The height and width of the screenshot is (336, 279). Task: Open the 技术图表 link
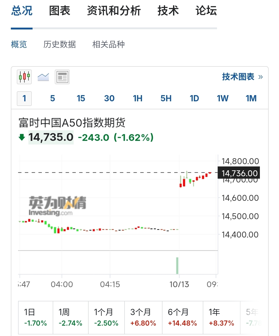point(242,77)
